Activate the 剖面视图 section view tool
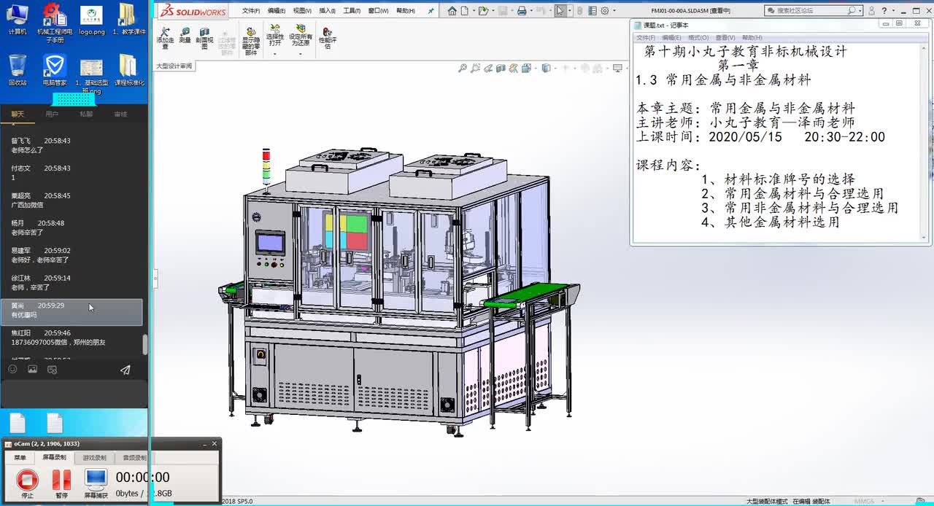Screen dimensions: 934x506 205,39
